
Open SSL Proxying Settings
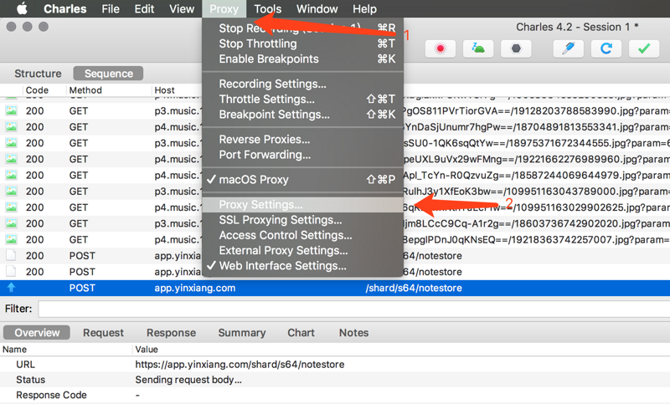pyautogui.click(x=302, y=220)
